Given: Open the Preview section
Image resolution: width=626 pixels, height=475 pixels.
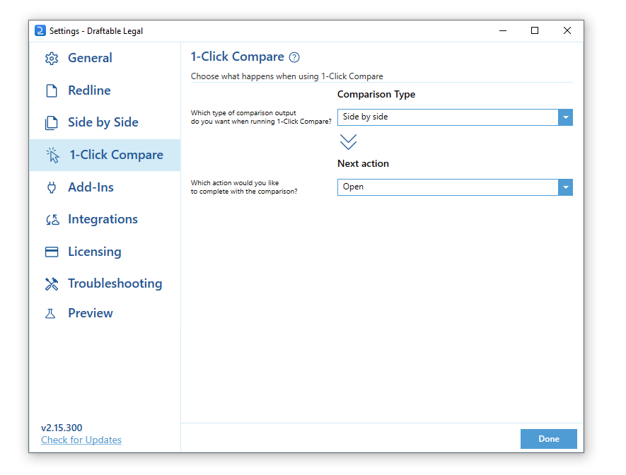Looking at the screenshot, I should 105,313.
